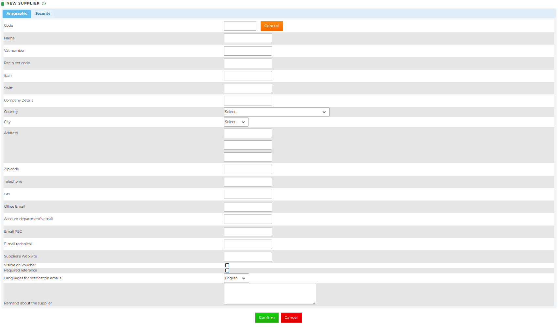This screenshot has width=558, height=332.
Task: Click the iban input field
Action: point(248,76)
